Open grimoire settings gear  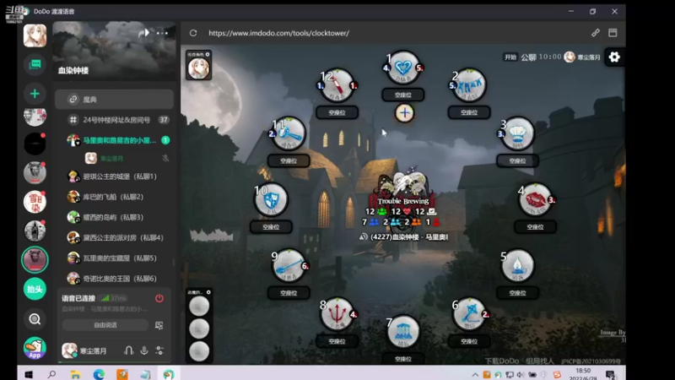click(614, 57)
